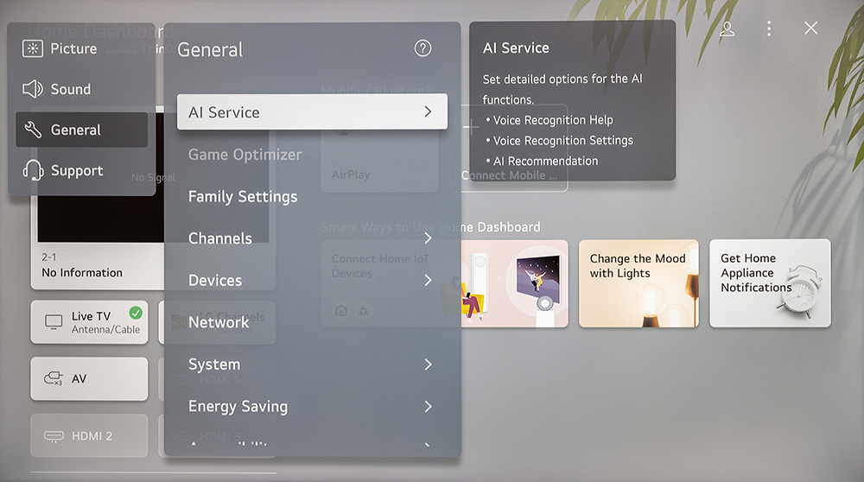Viewport: 864px width, 482px height.
Task: Click the AV connector icon
Action: [x=53, y=378]
